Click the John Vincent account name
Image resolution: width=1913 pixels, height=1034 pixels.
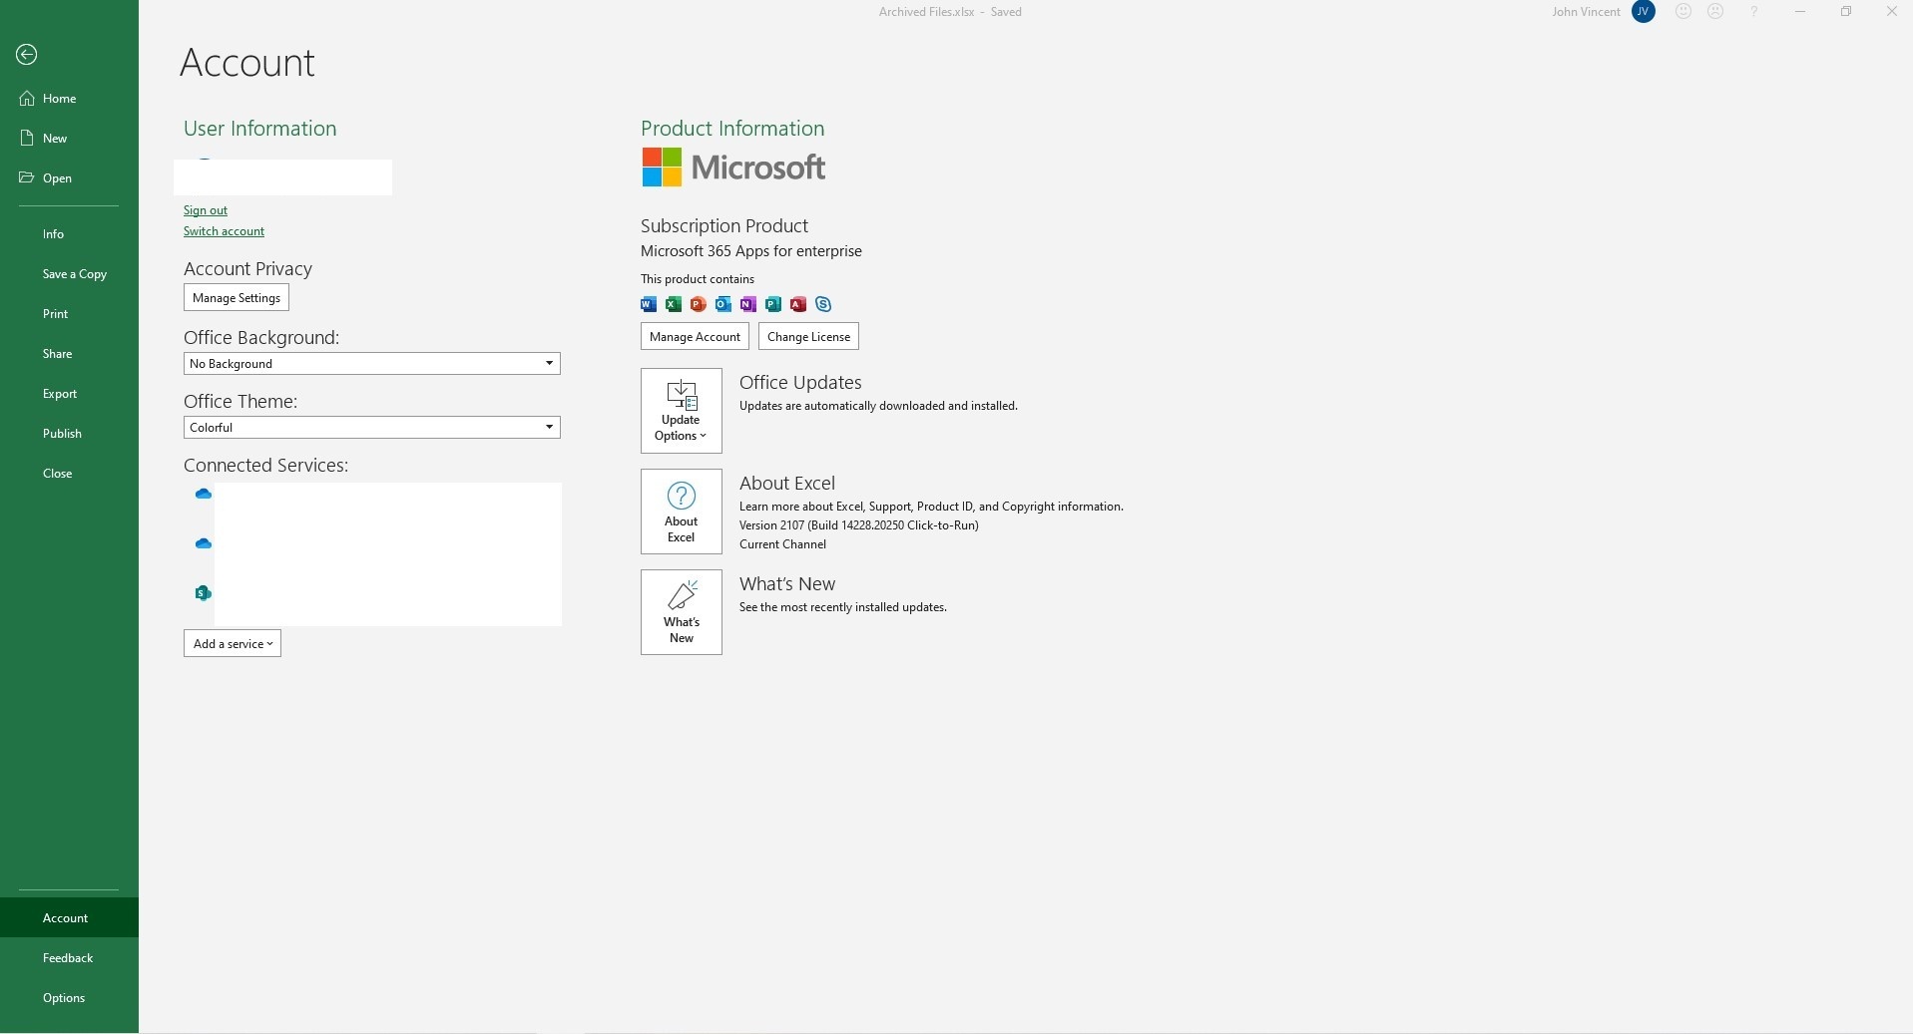(1586, 12)
